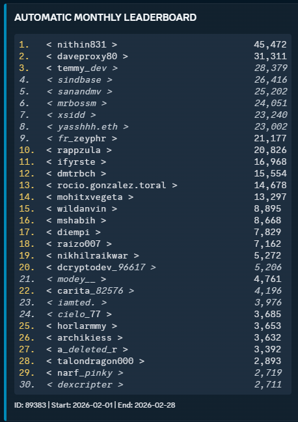
Task: Click score 3,392
Action: (267, 350)
